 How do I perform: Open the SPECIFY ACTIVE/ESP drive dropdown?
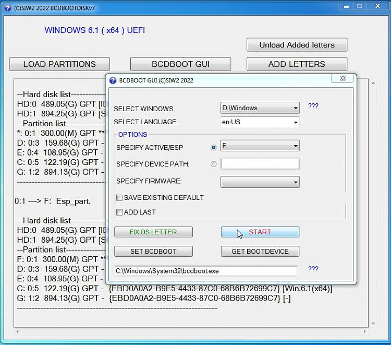coord(260,146)
